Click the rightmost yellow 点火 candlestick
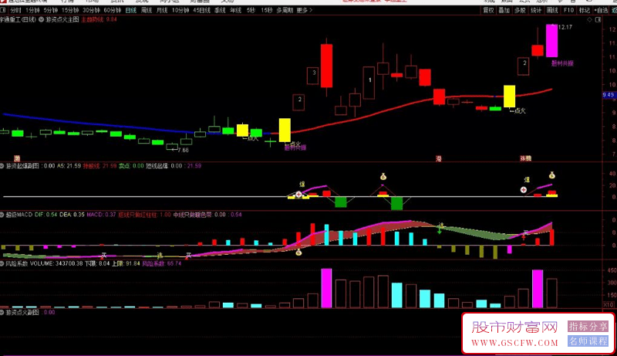The height and width of the screenshot is (356, 617). pyautogui.click(x=509, y=96)
